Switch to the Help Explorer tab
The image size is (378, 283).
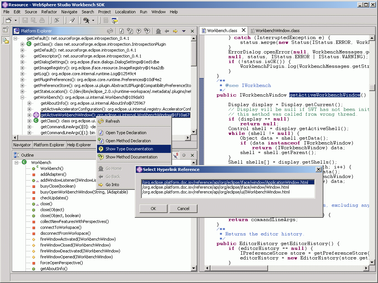[x=79, y=144]
